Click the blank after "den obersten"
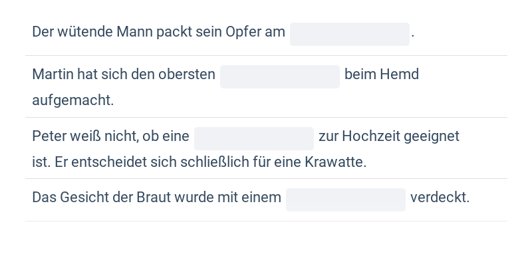The height and width of the screenshot is (266, 532). tap(279, 76)
